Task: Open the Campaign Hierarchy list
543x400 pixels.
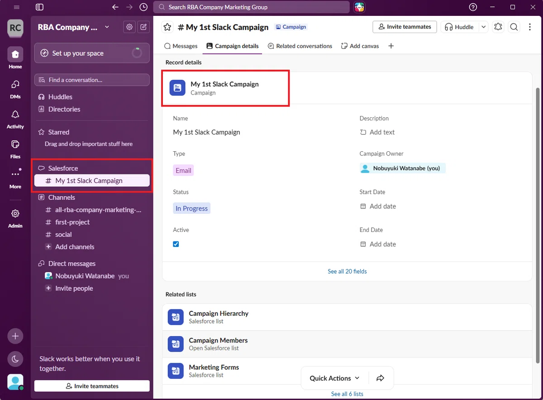Action: [347, 317]
